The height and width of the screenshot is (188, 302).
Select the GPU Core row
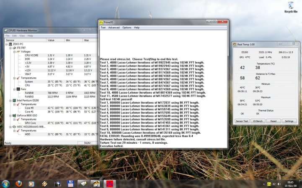(x=51, y=123)
